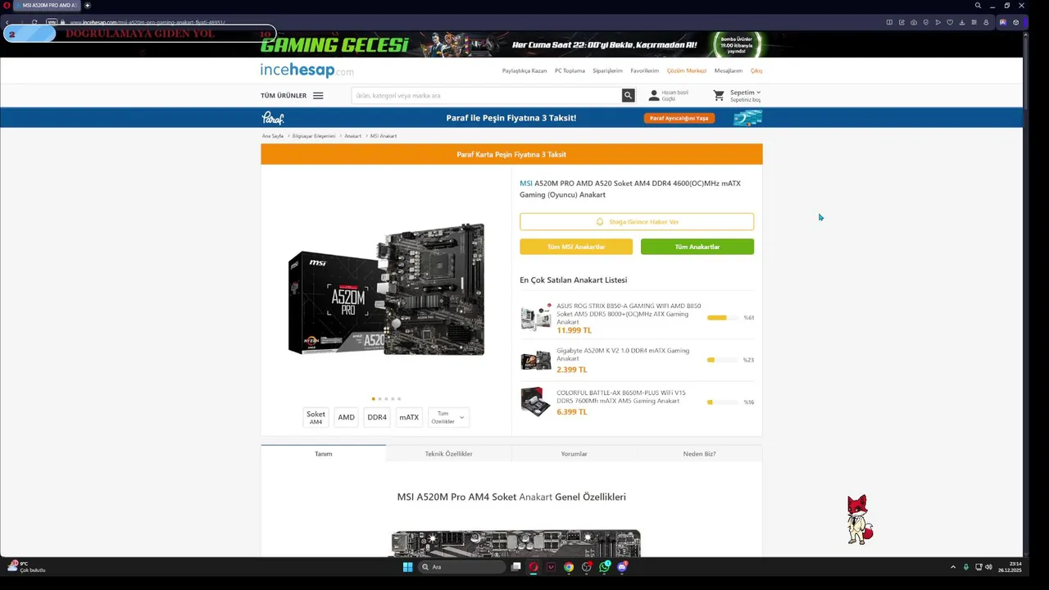Viewport: 1049px width, 590px height.
Task: Expand the Sepetim cart dropdown
Action: (x=745, y=93)
